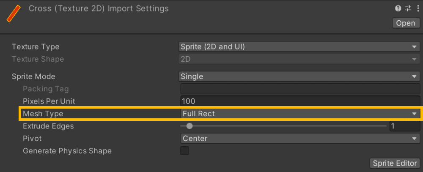The width and height of the screenshot is (423, 172).
Task: Click the Packing Tag text field
Action: coord(299,89)
